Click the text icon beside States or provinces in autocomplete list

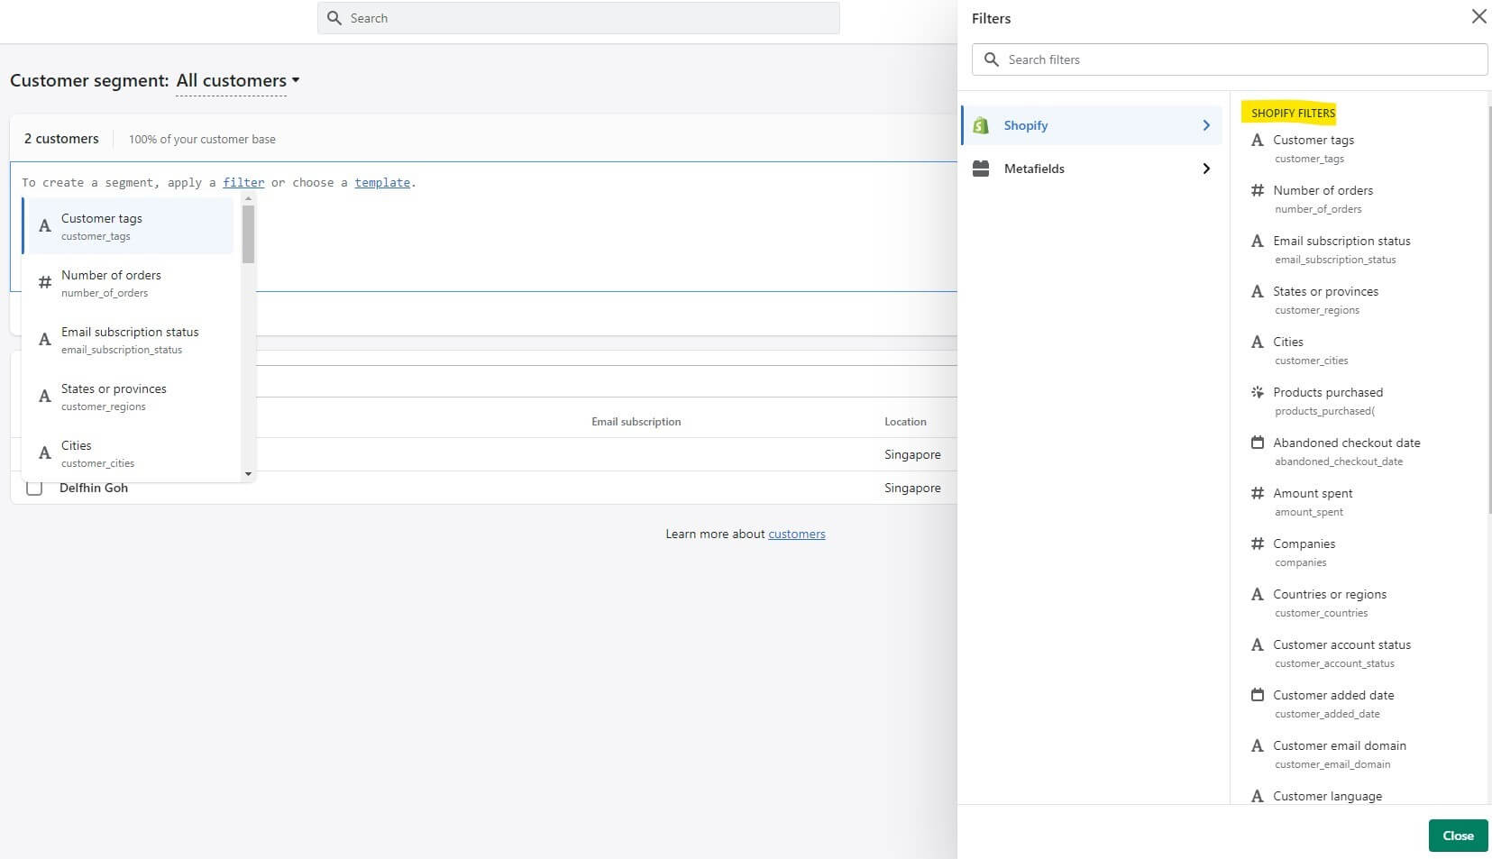(x=45, y=397)
